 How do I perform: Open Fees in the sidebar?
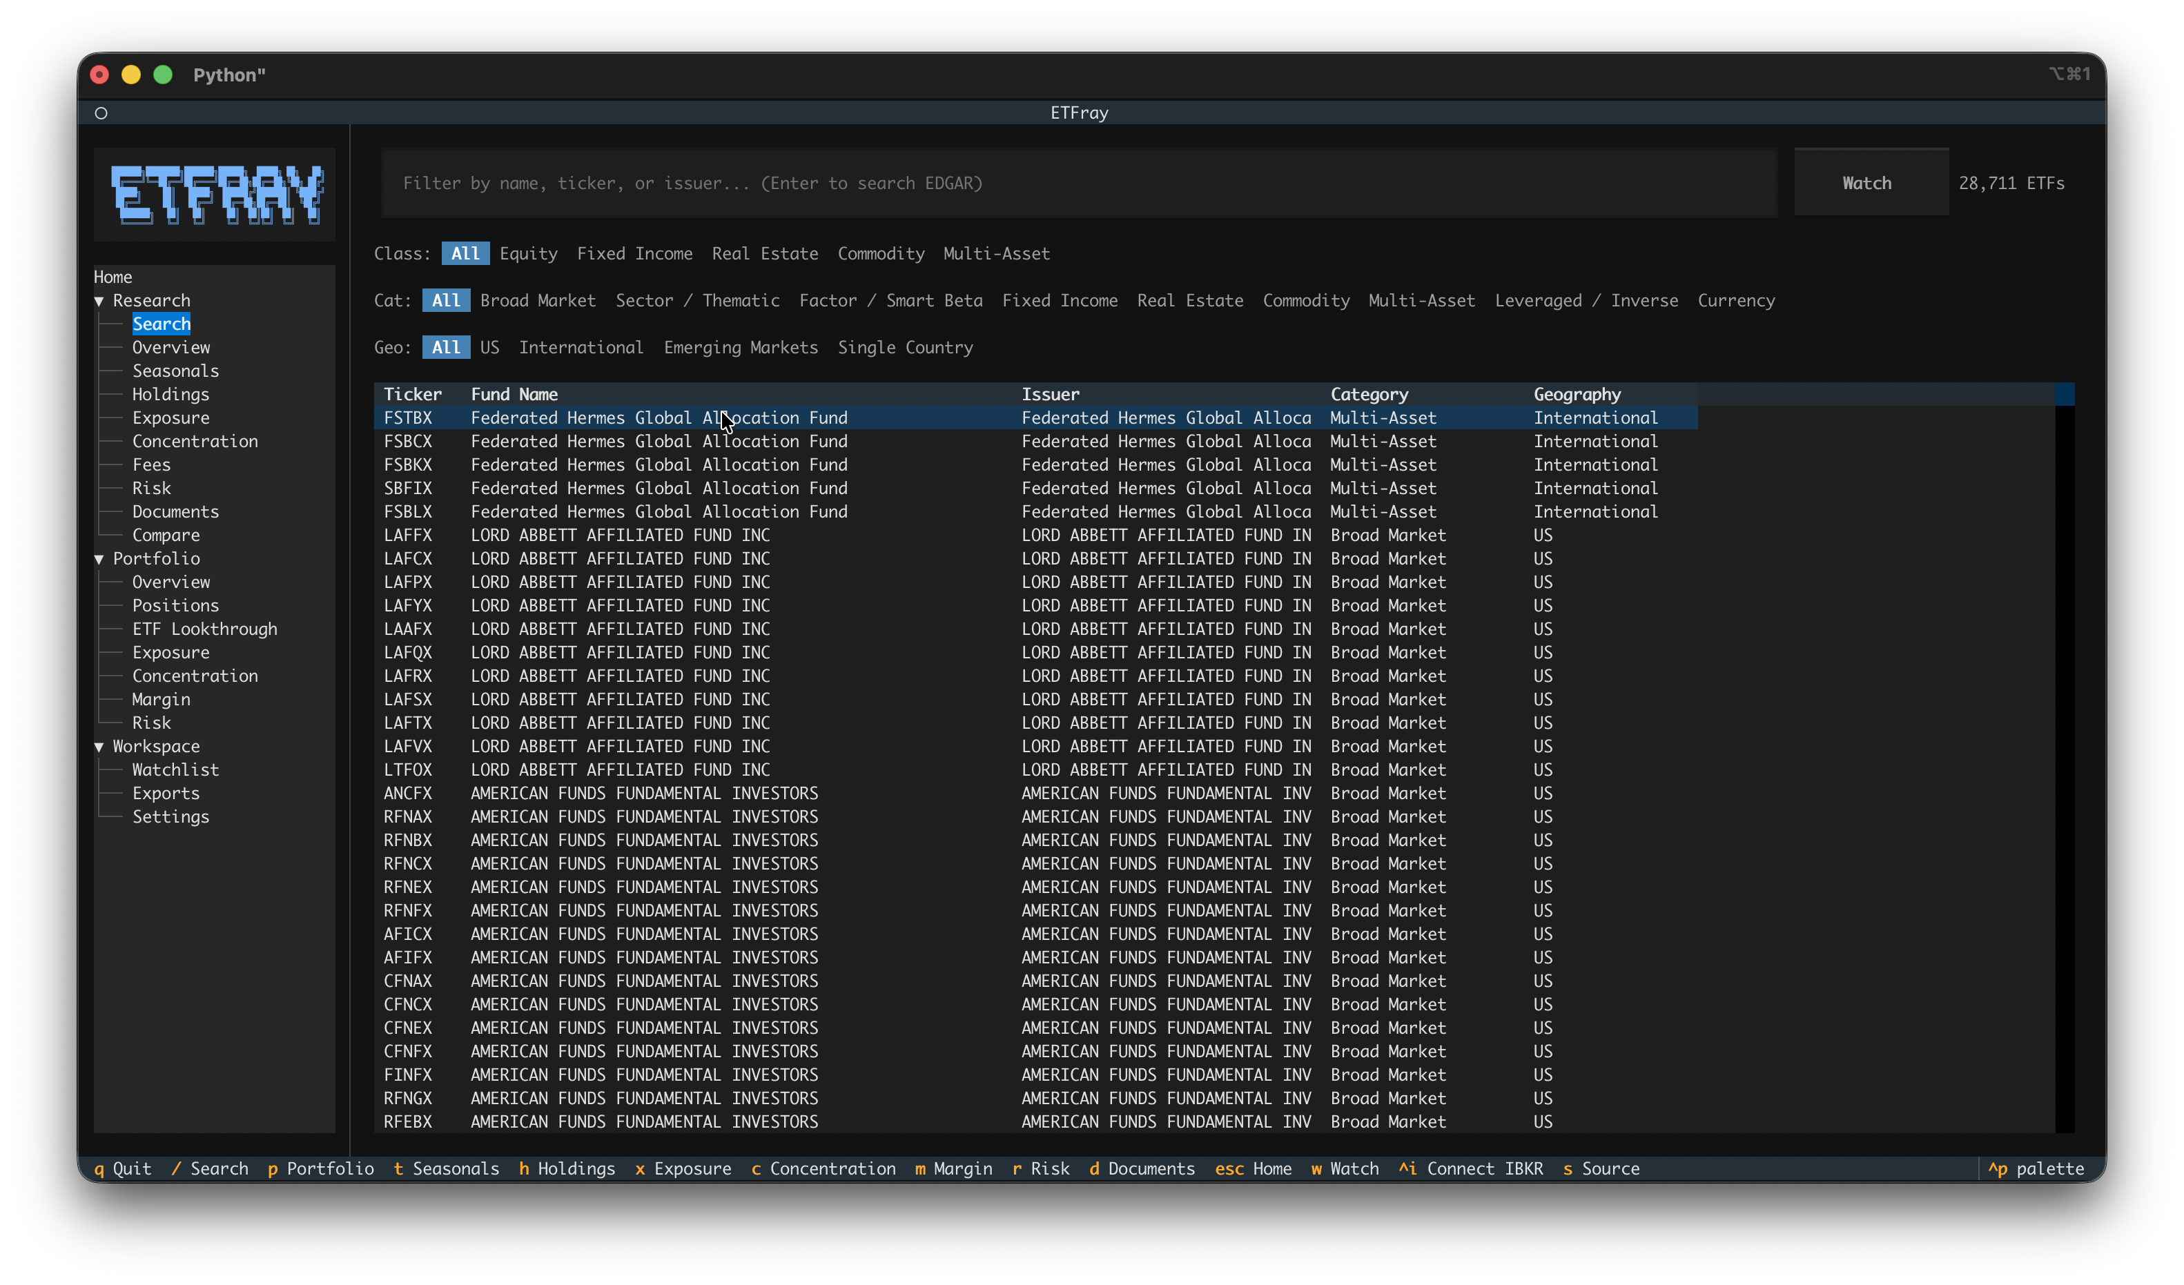[x=152, y=464]
